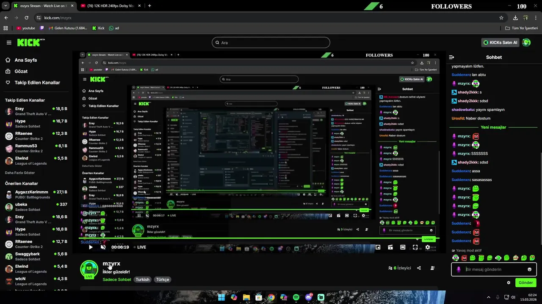The height and width of the screenshot is (304, 542).
Task: Insert the headphone-wearing green quick emote
Action: coord(498,258)
